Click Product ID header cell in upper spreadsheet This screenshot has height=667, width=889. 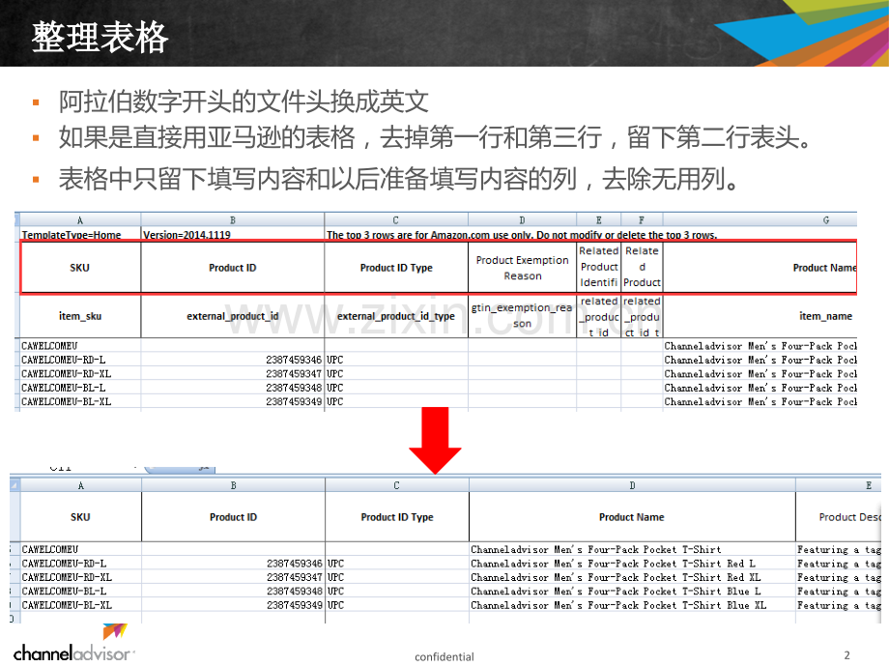click(x=233, y=268)
